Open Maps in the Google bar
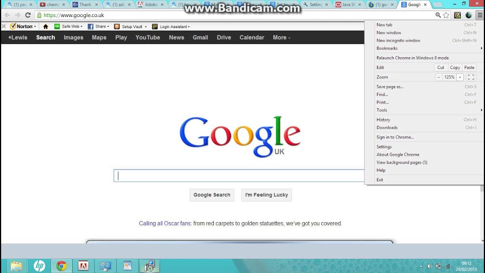The width and height of the screenshot is (485, 273). pyautogui.click(x=99, y=38)
